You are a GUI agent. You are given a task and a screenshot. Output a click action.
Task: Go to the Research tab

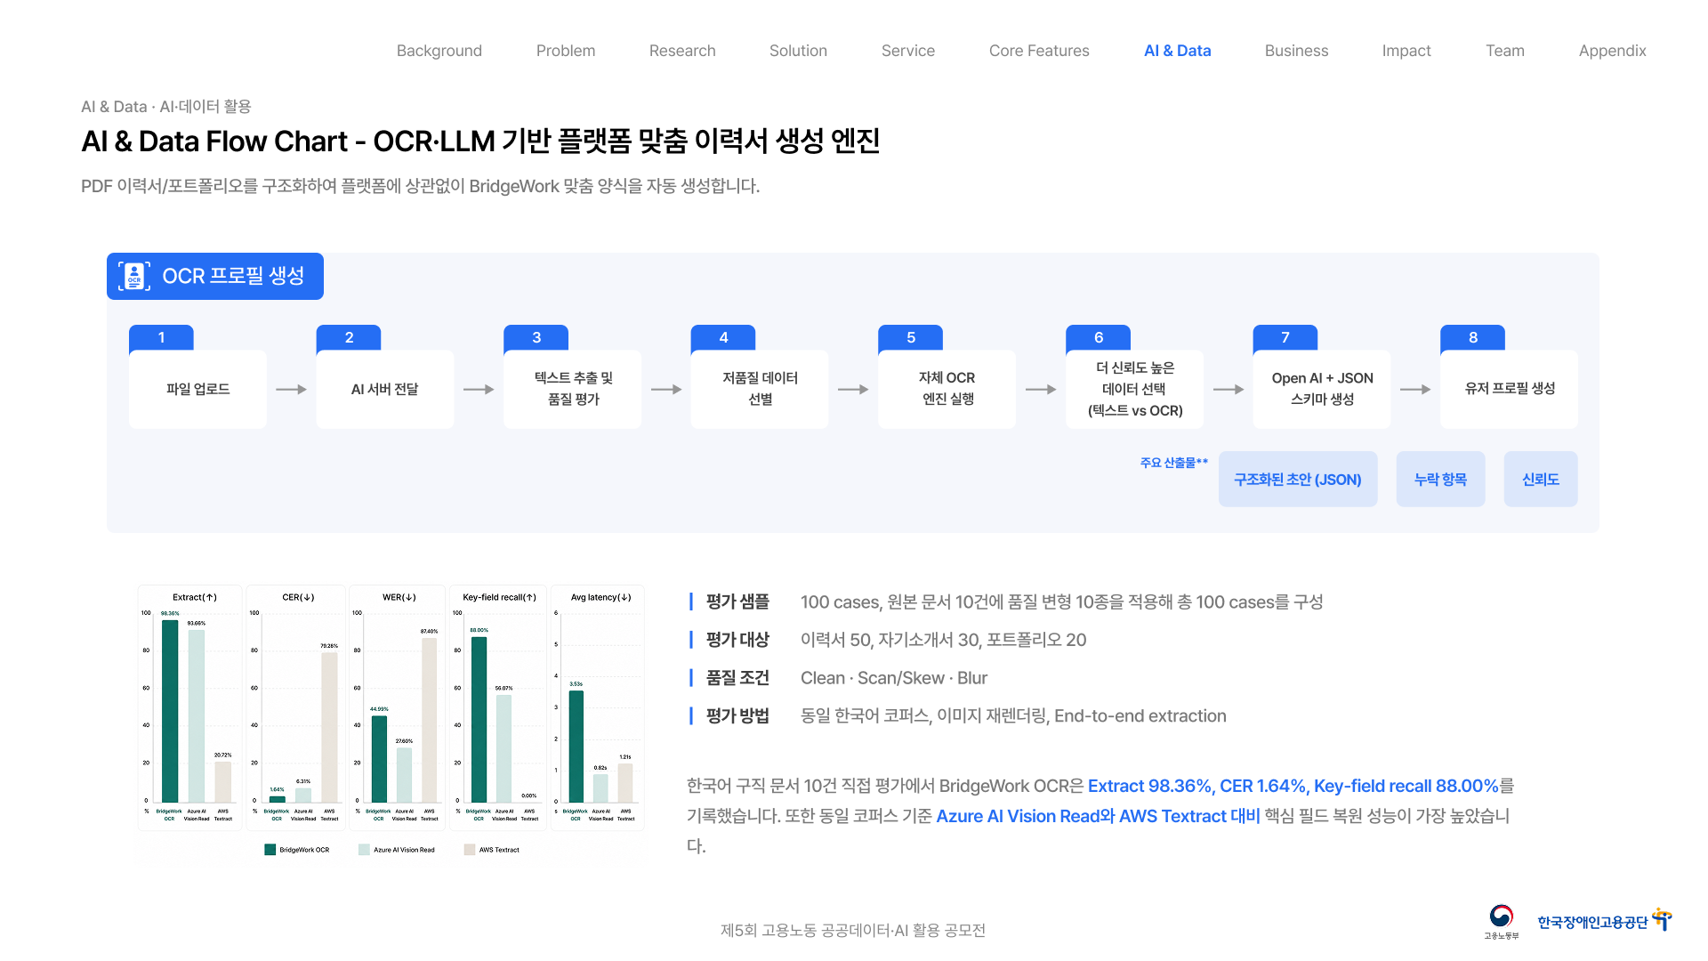click(x=682, y=51)
